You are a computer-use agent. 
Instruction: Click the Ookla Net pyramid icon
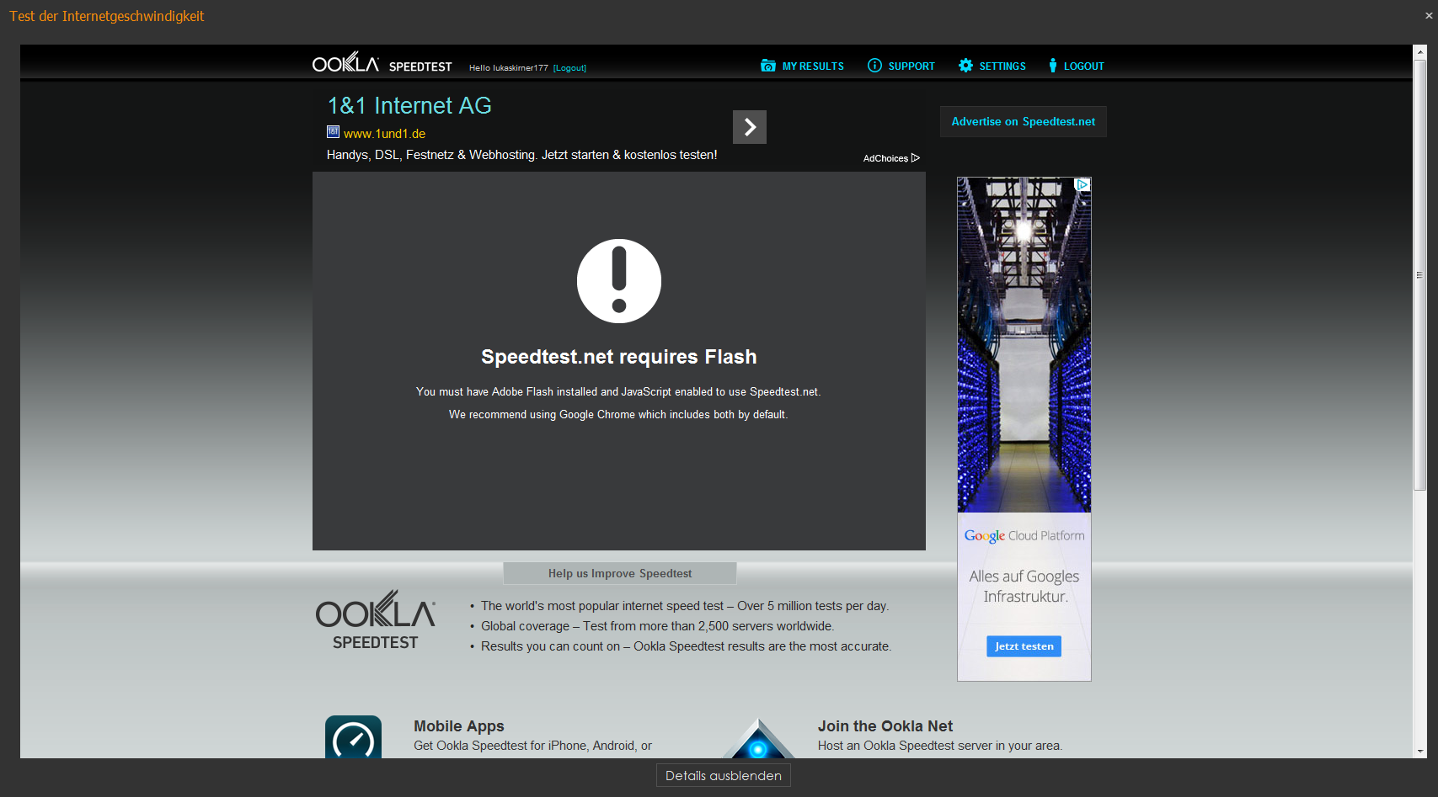pyautogui.click(x=759, y=739)
